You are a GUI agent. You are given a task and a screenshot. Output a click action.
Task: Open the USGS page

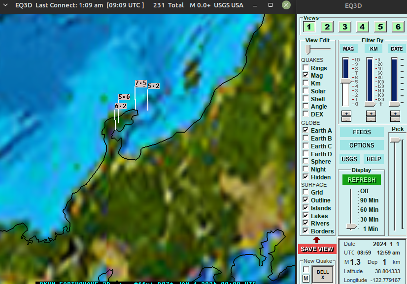[349, 159]
